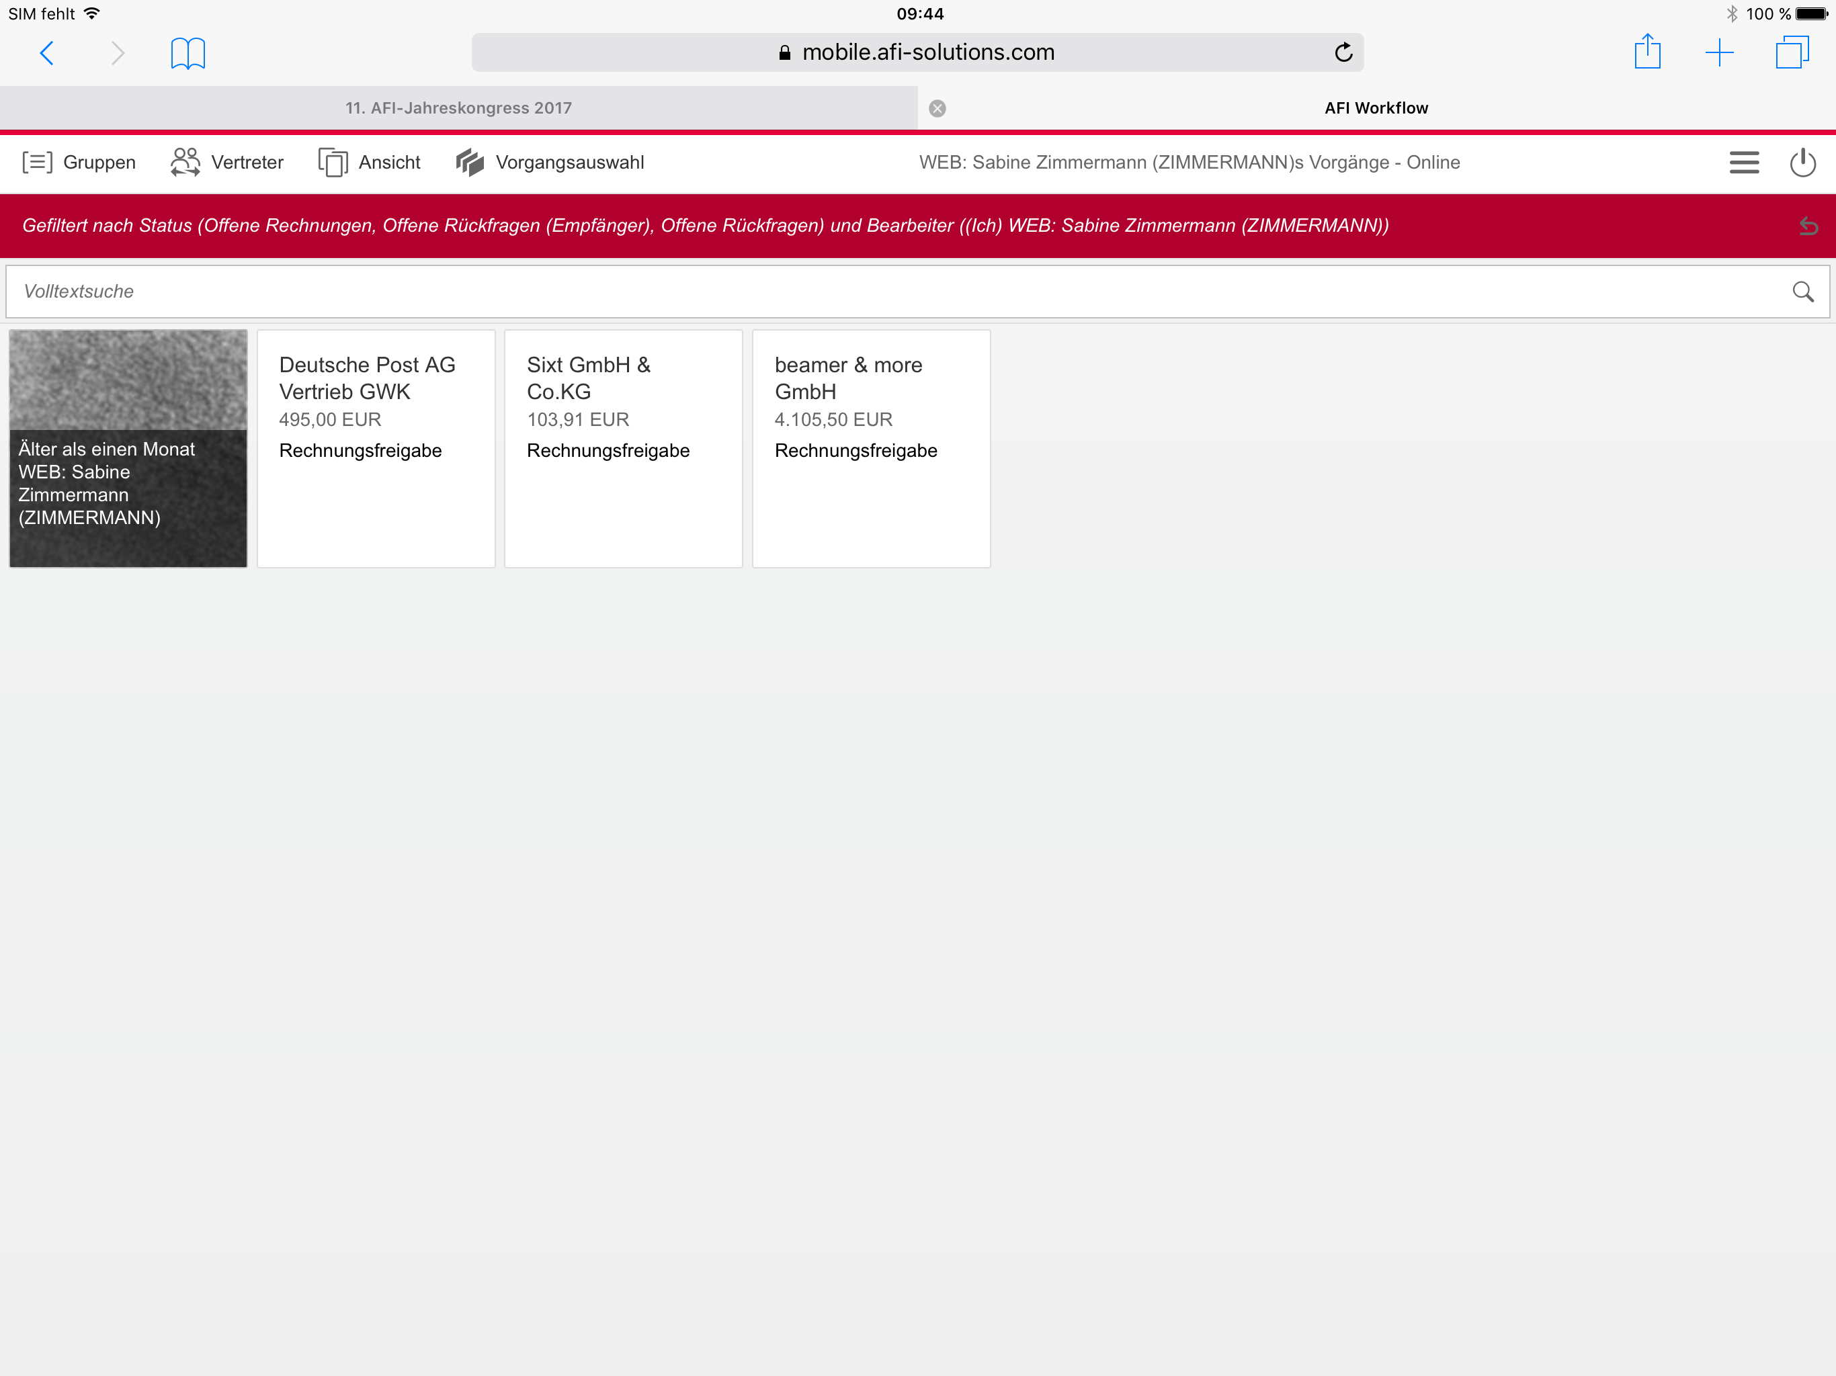1836x1376 pixels.
Task: Add a new Safari tab
Action: [1719, 53]
